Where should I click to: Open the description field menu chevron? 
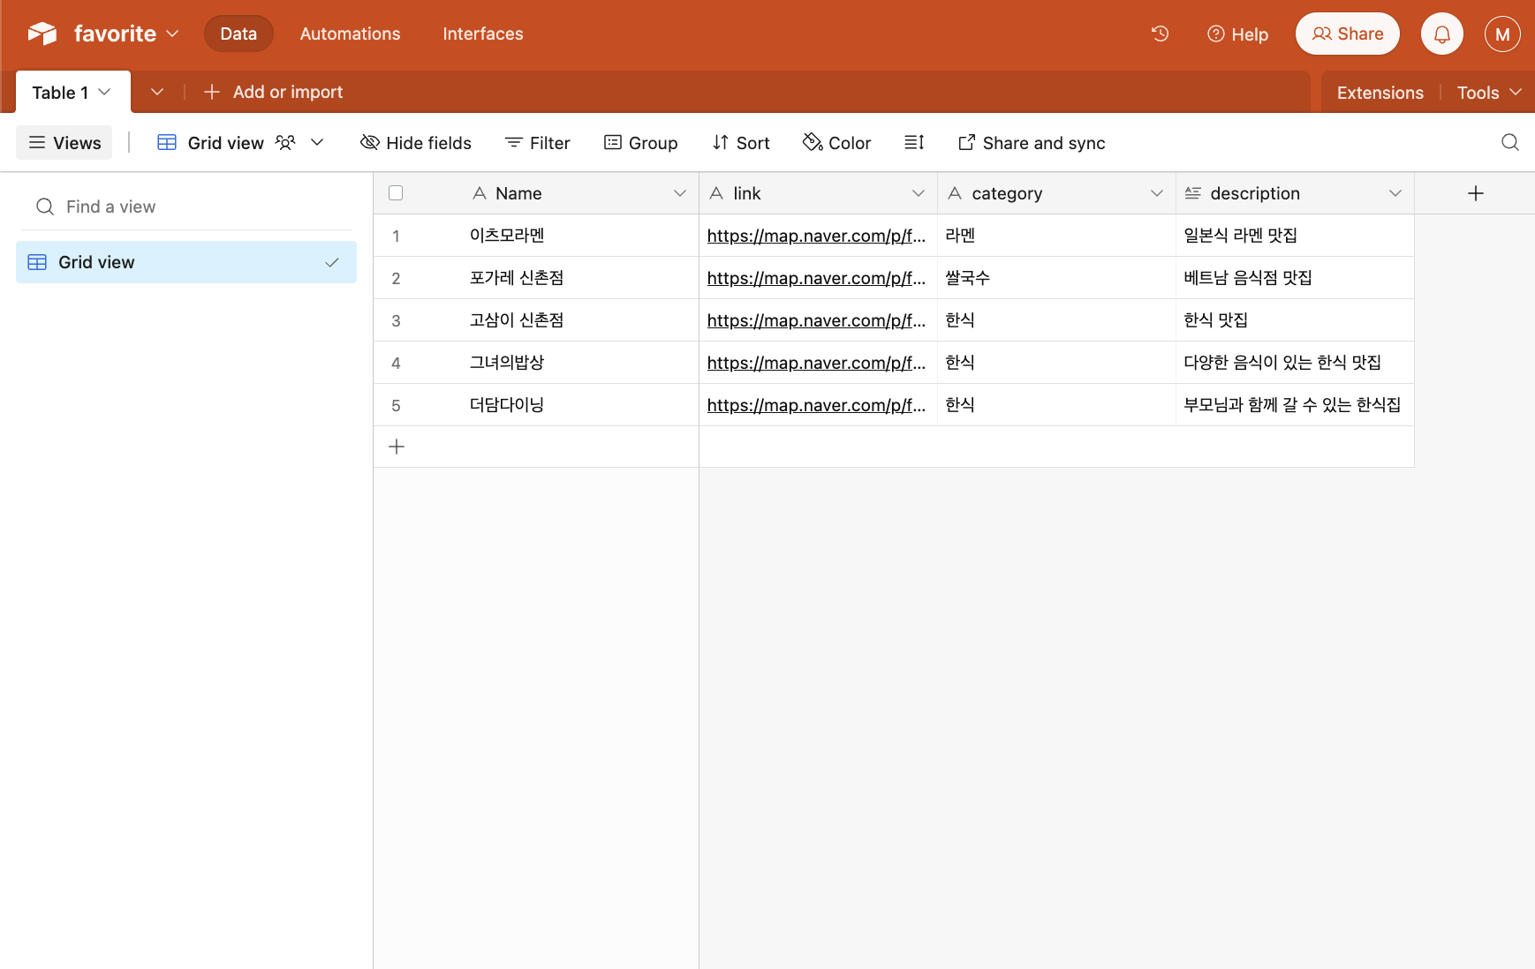tap(1395, 193)
